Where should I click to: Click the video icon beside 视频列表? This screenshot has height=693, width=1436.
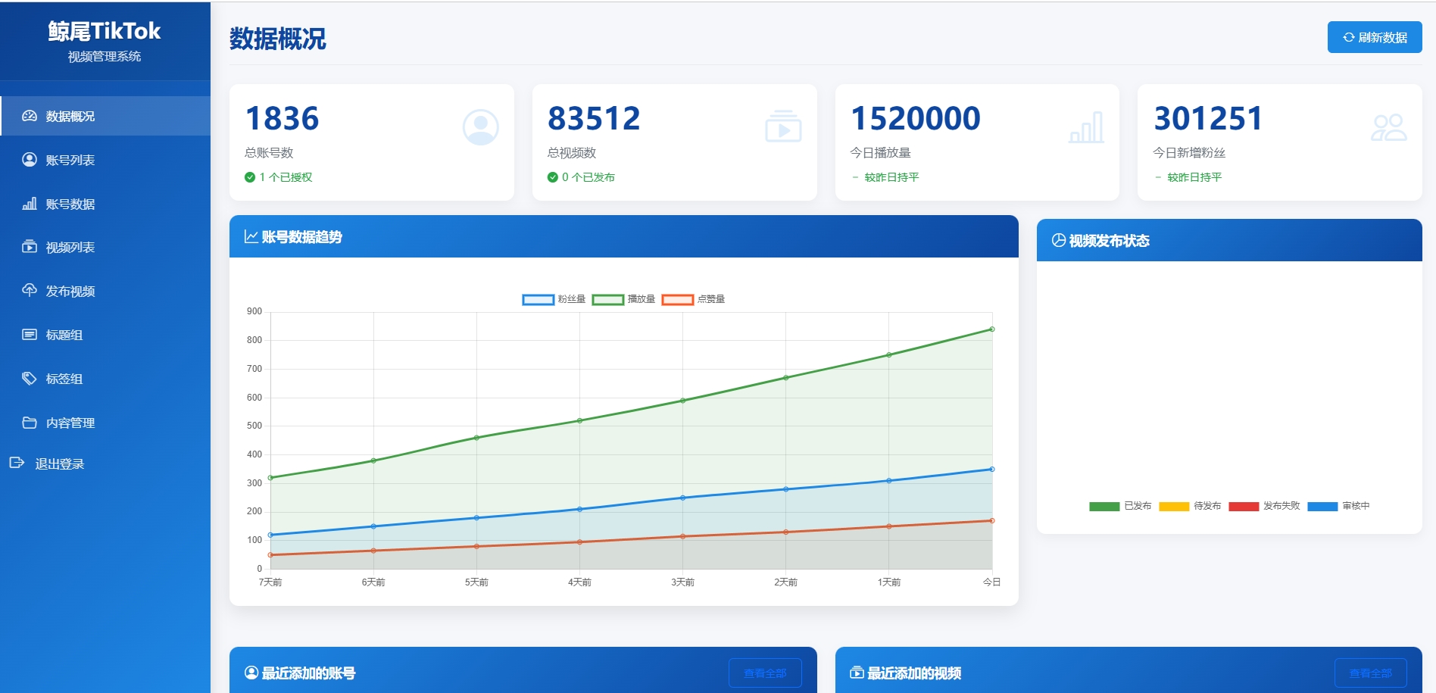tap(30, 247)
